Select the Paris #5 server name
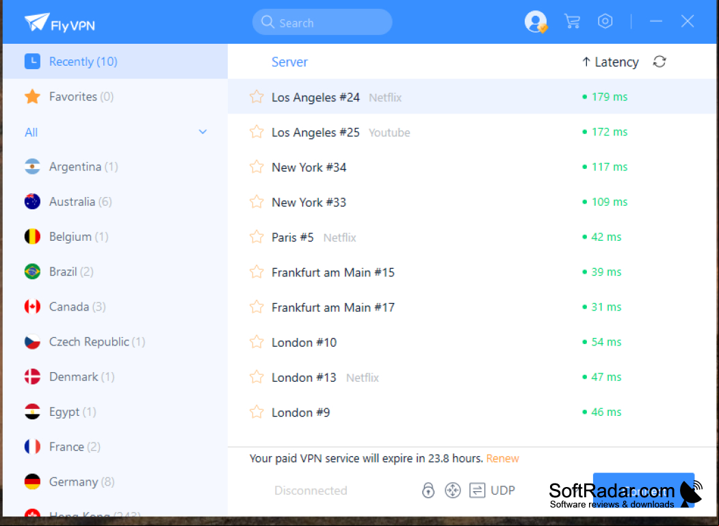The width and height of the screenshot is (719, 526). coord(293,237)
